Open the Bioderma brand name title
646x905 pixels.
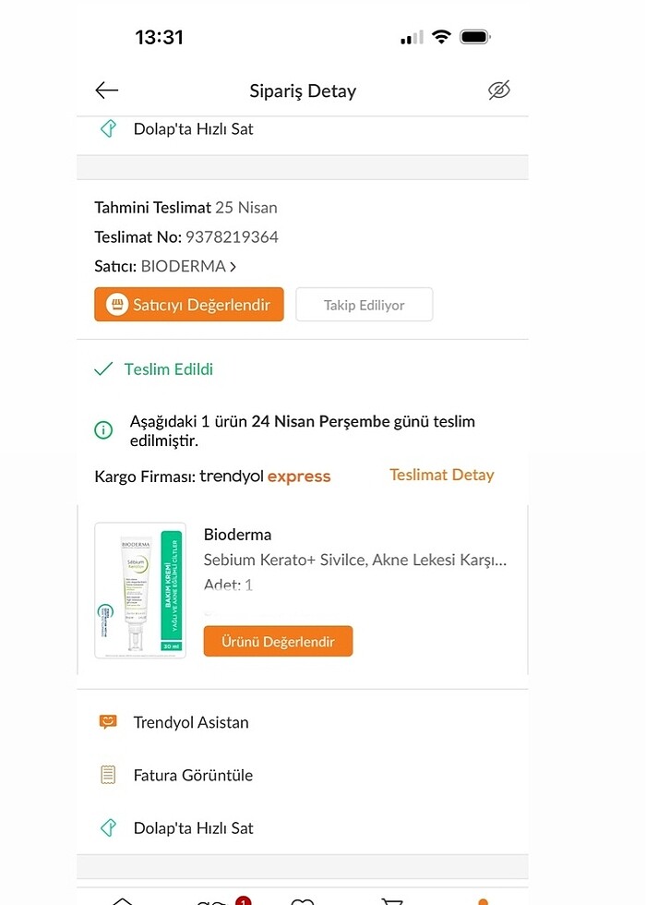click(x=237, y=535)
